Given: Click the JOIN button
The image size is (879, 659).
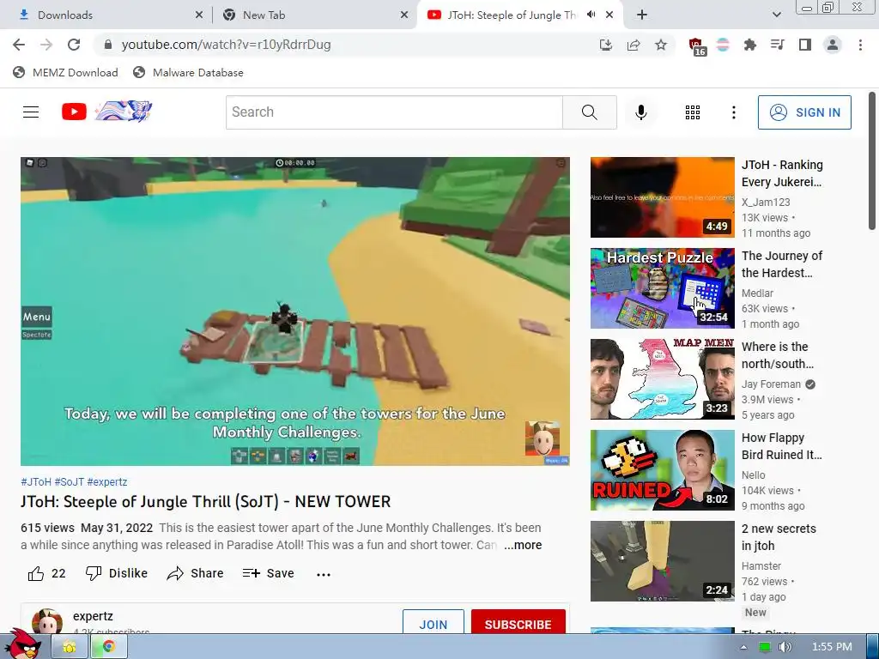Looking at the screenshot, I should pos(433,622).
